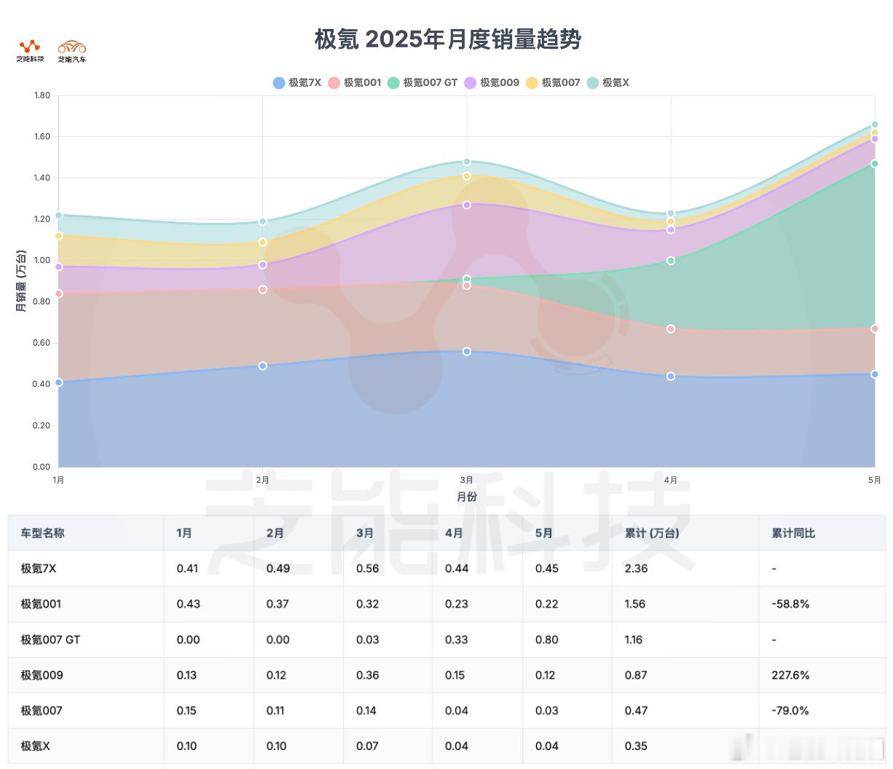The height and width of the screenshot is (769, 893).
Task: Click the 车型名称 table header
Action: coord(42,533)
